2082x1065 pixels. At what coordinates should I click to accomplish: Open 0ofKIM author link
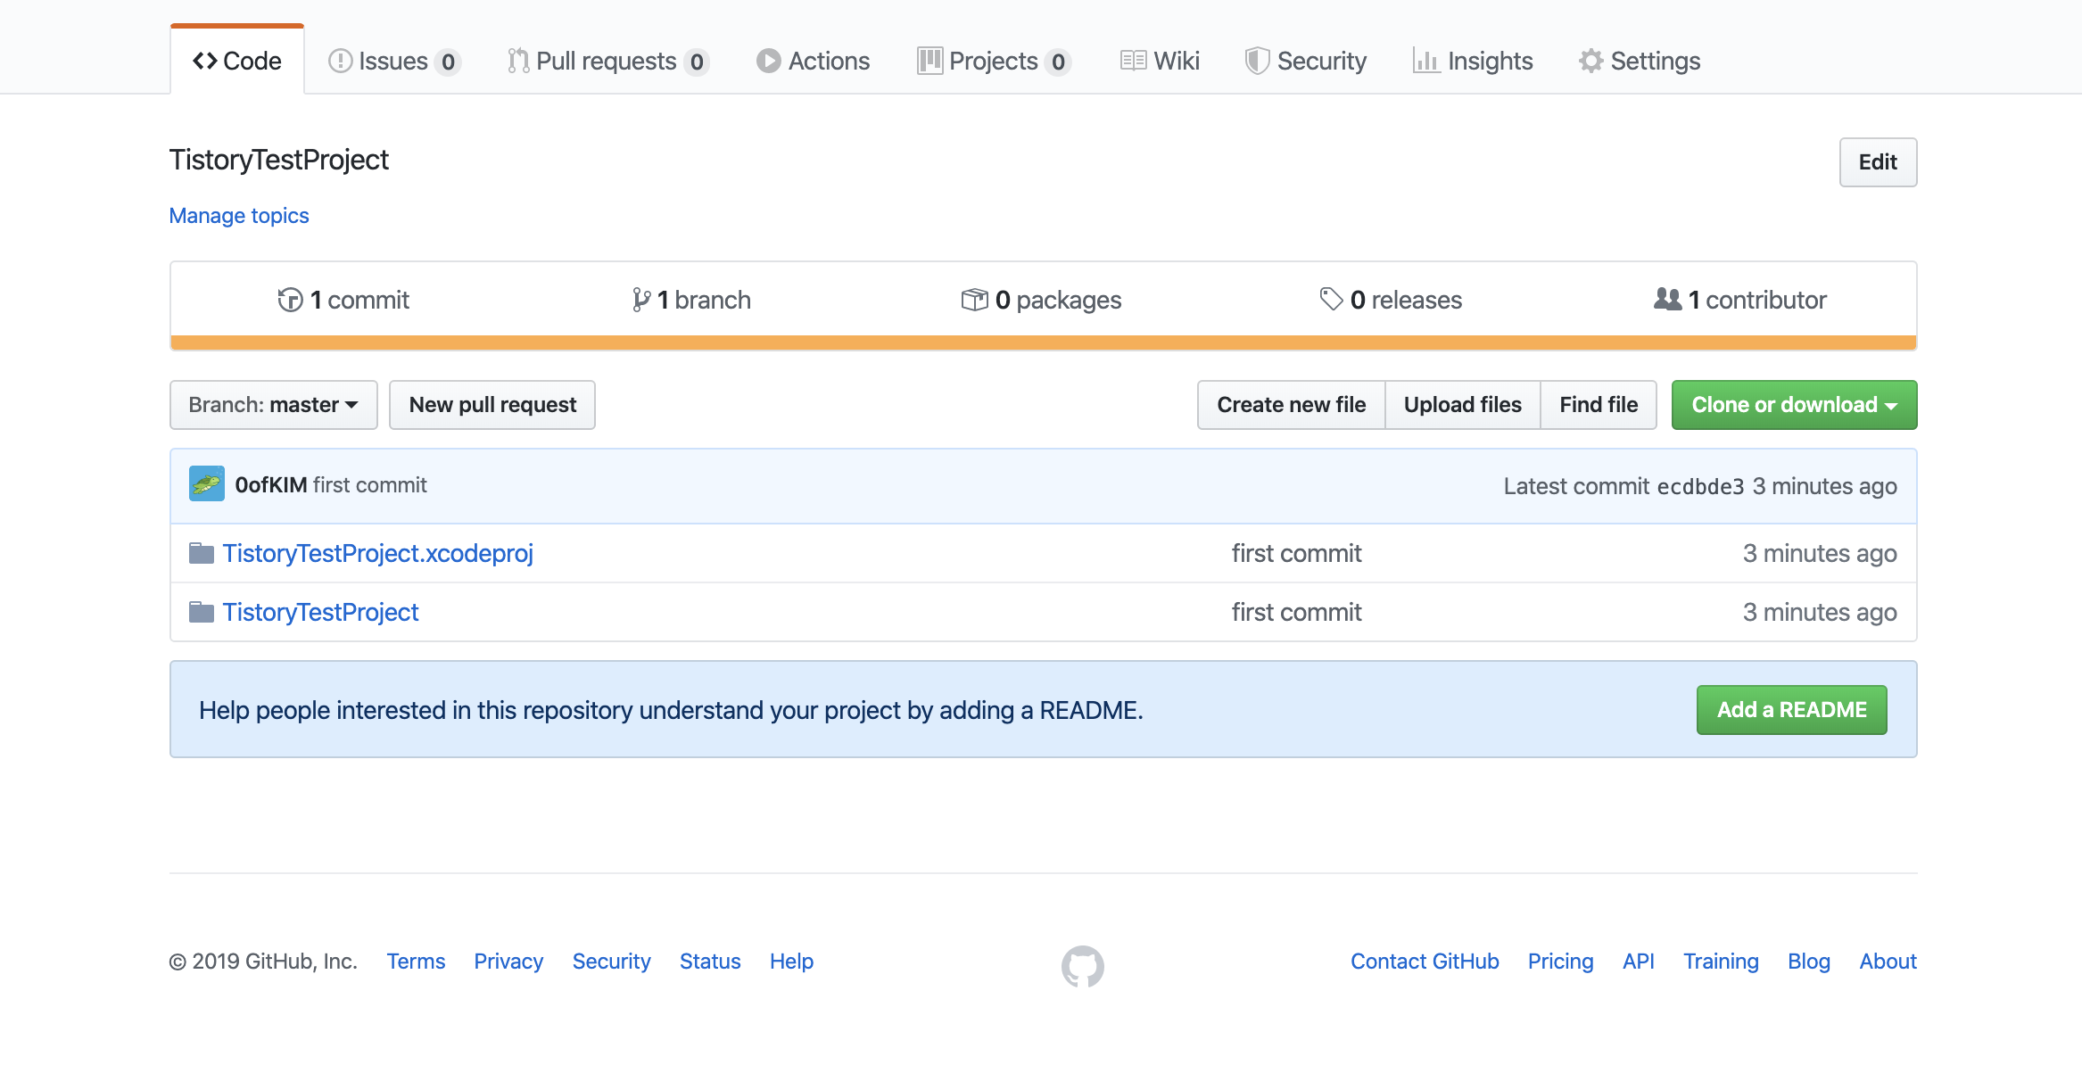271,484
